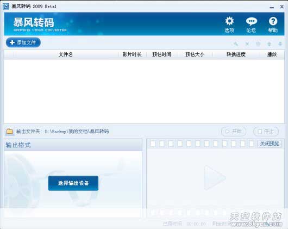Click the large play triangle in preview

(214, 178)
